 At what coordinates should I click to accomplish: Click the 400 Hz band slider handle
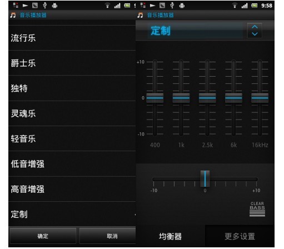[155, 98]
